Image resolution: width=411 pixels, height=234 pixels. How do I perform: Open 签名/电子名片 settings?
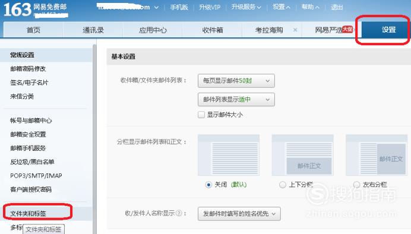[29, 83]
